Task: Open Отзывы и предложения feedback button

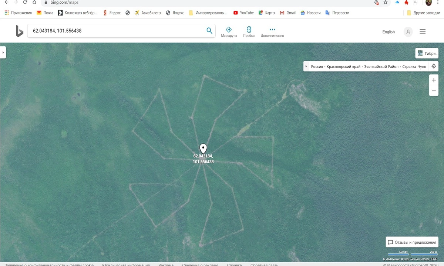Action: pos(412,242)
